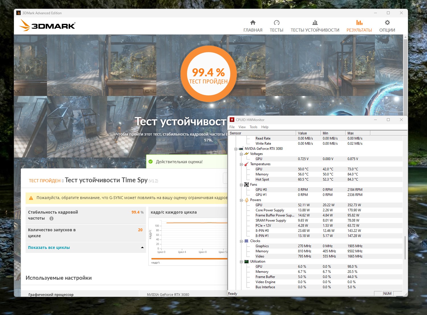
Task: Open View menu in HWMonitor
Action: click(242, 127)
